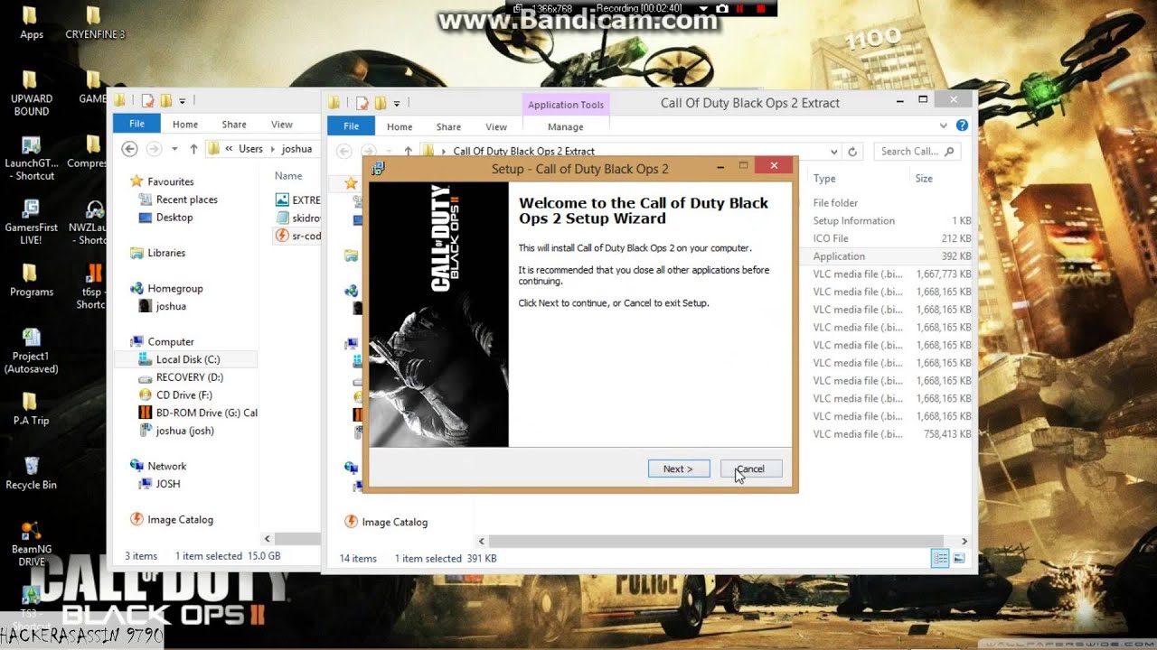Open the P.A Trip desktop folder
The height and width of the screenshot is (650, 1157).
click(x=31, y=408)
